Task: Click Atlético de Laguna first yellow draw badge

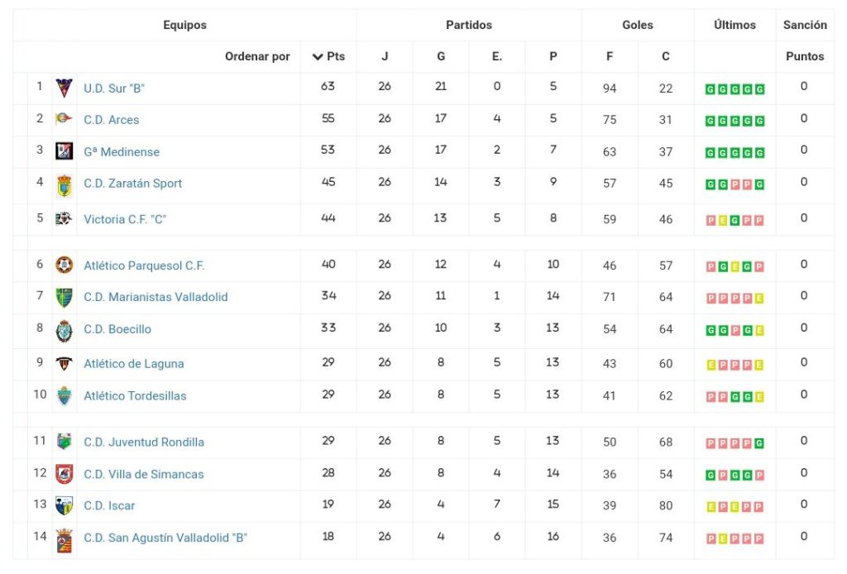Action: click(711, 365)
